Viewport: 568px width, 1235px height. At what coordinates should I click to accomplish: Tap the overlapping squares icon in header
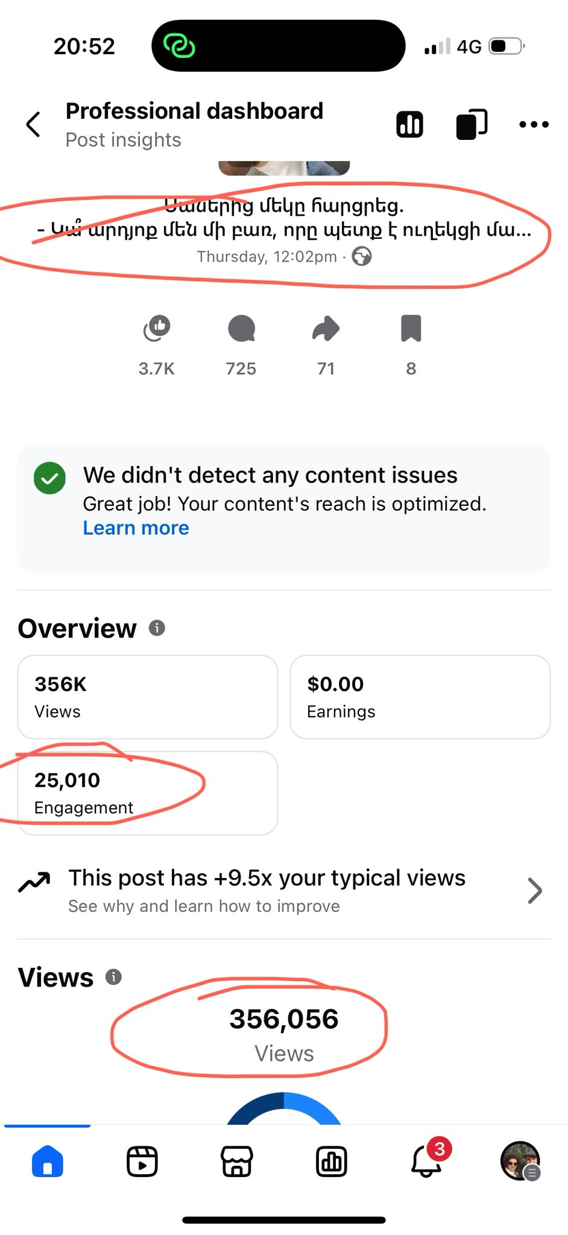[x=472, y=125]
